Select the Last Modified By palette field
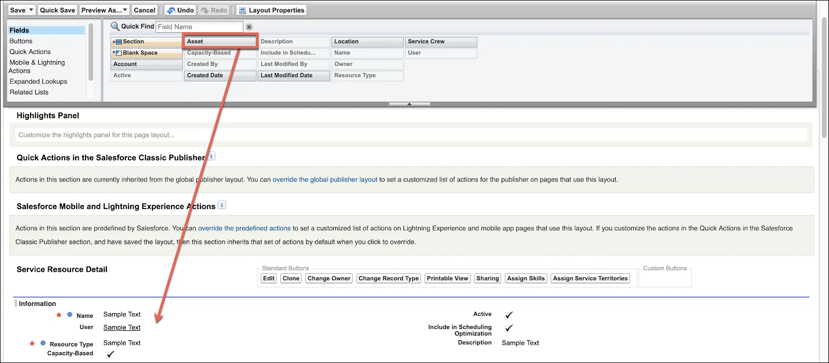Screen dimensions: 829x363 294,64
